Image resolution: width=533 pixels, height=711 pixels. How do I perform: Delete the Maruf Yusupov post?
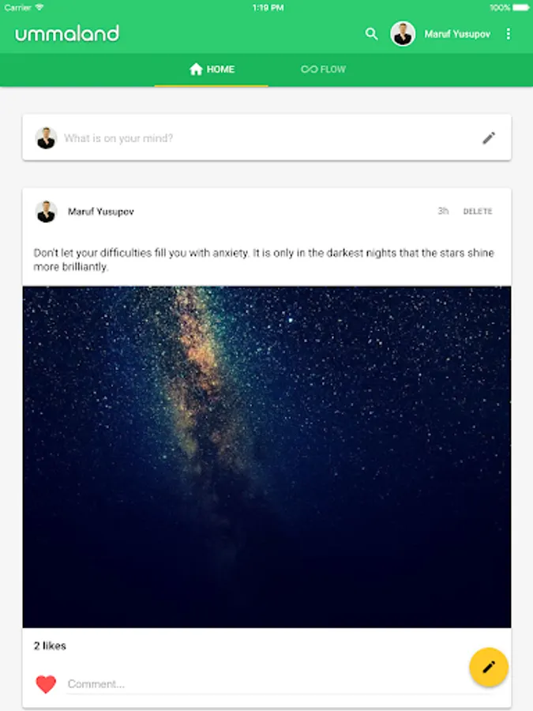(x=477, y=211)
